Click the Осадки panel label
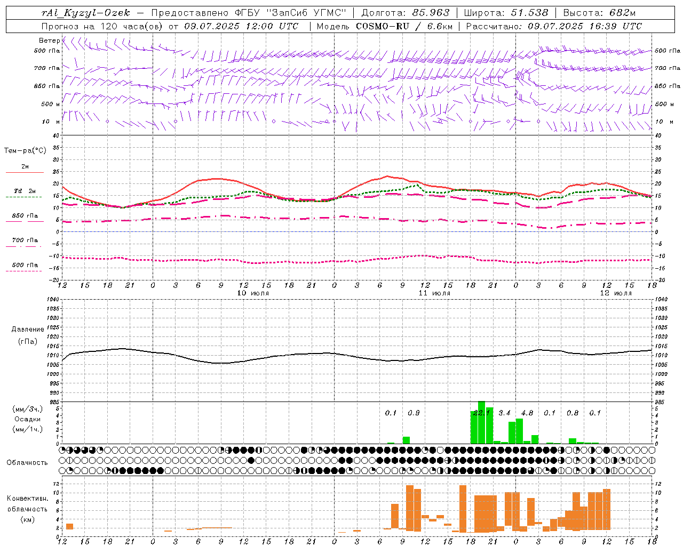 coord(28,419)
